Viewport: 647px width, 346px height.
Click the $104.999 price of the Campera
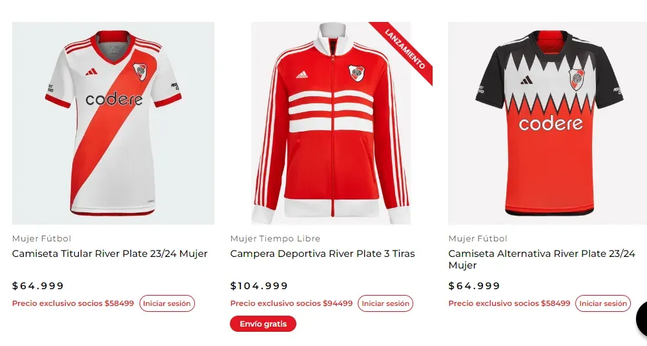(x=259, y=286)
